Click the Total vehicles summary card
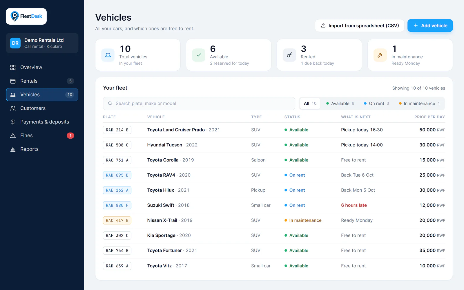The width and height of the screenshot is (464, 290). pos(138,55)
